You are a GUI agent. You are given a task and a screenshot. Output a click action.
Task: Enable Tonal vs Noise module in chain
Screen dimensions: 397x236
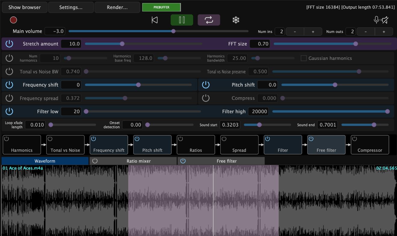pyautogui.click(x=50, y=139)
